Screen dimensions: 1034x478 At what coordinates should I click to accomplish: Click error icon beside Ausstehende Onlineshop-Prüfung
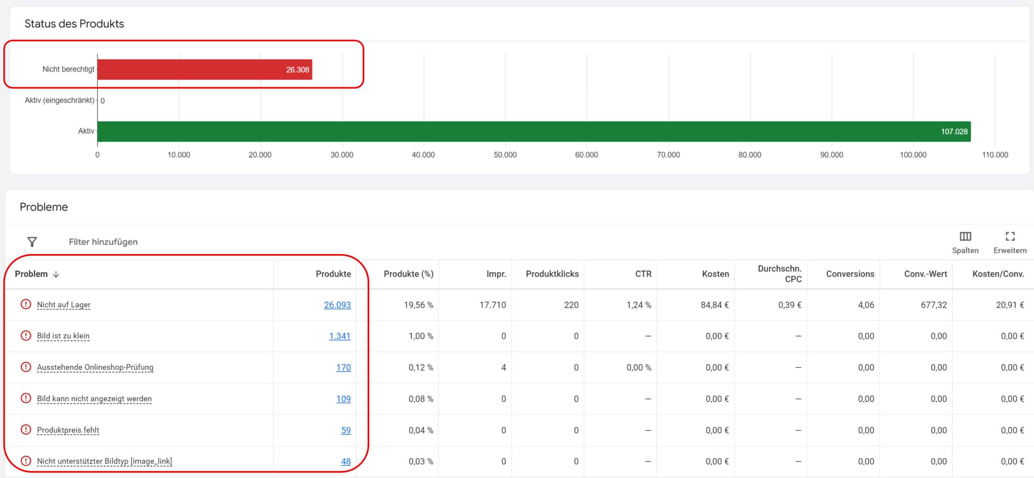(26, 367)
